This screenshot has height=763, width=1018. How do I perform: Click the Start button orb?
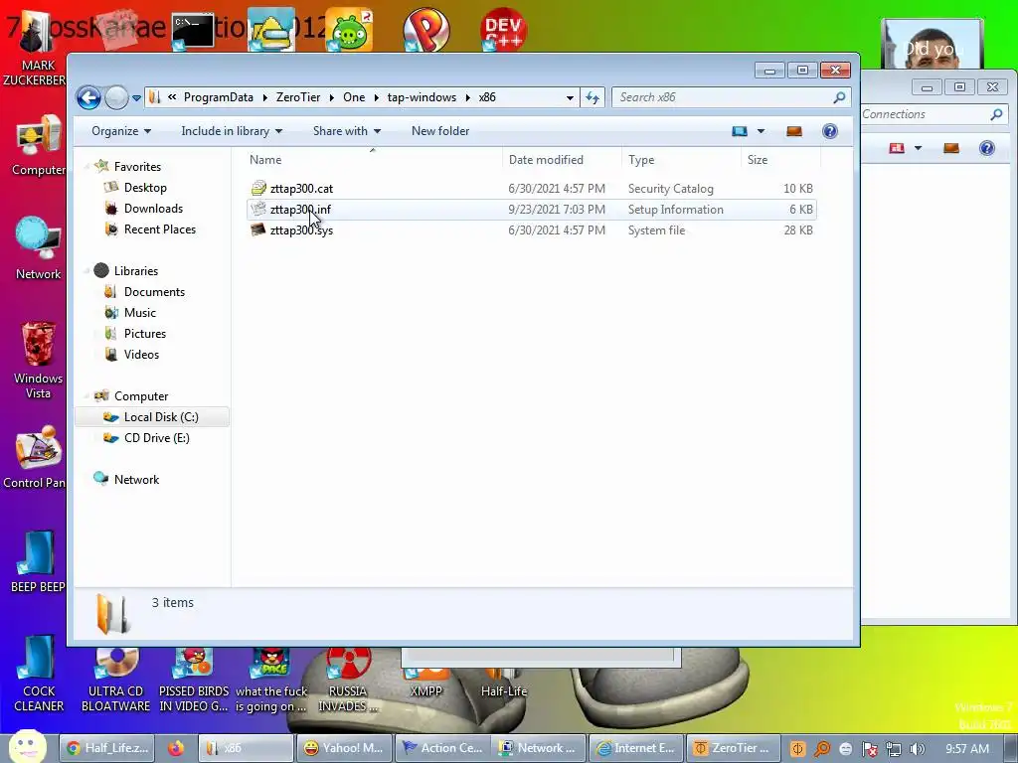coord(27,746)
